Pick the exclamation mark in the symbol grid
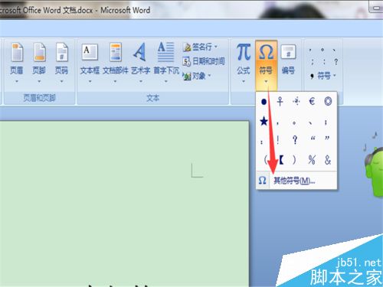This screenshot has width=383, height=287. (x=278, y=140)
